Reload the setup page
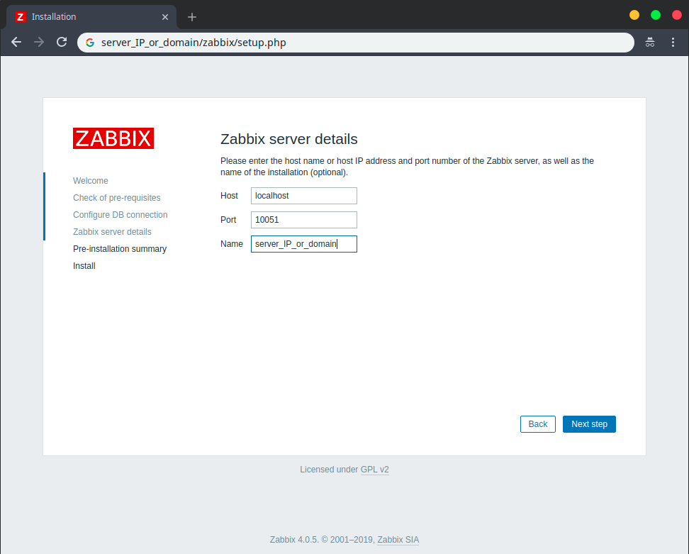The image size is (689, 554). (62, 43)
